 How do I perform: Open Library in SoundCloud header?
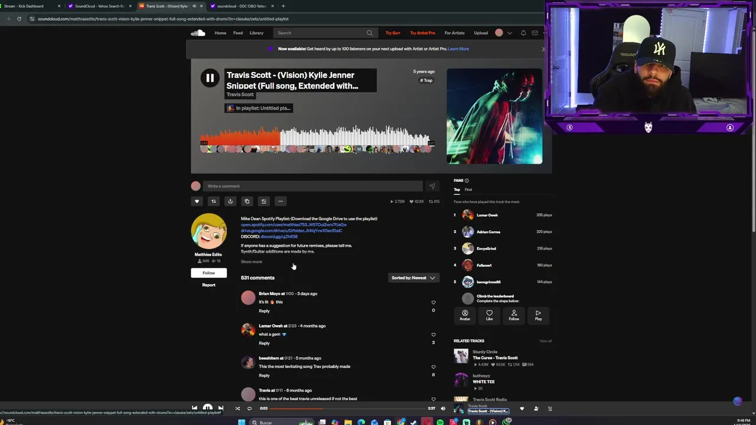point(256,33)
